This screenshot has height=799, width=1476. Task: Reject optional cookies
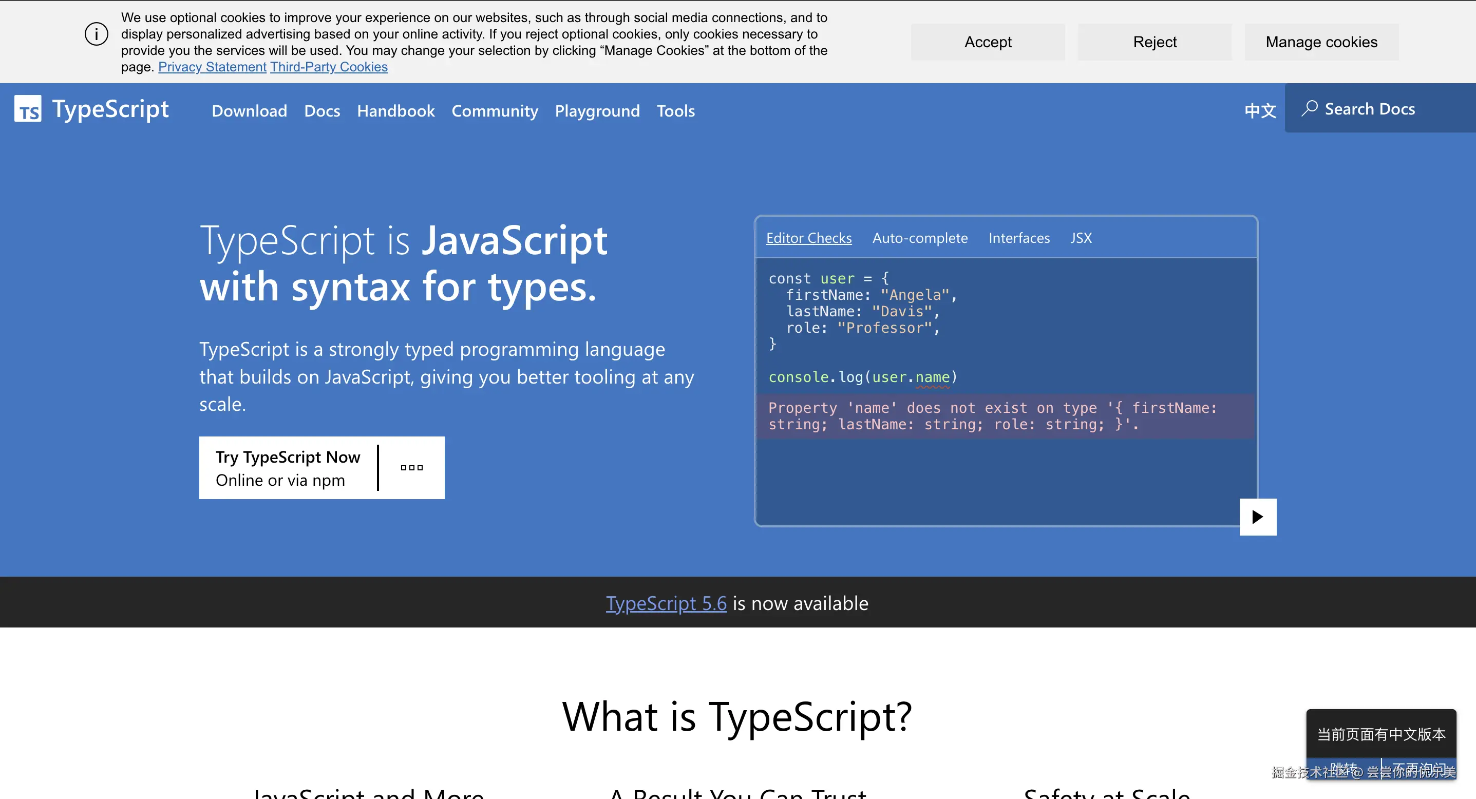coord(1154,42)
